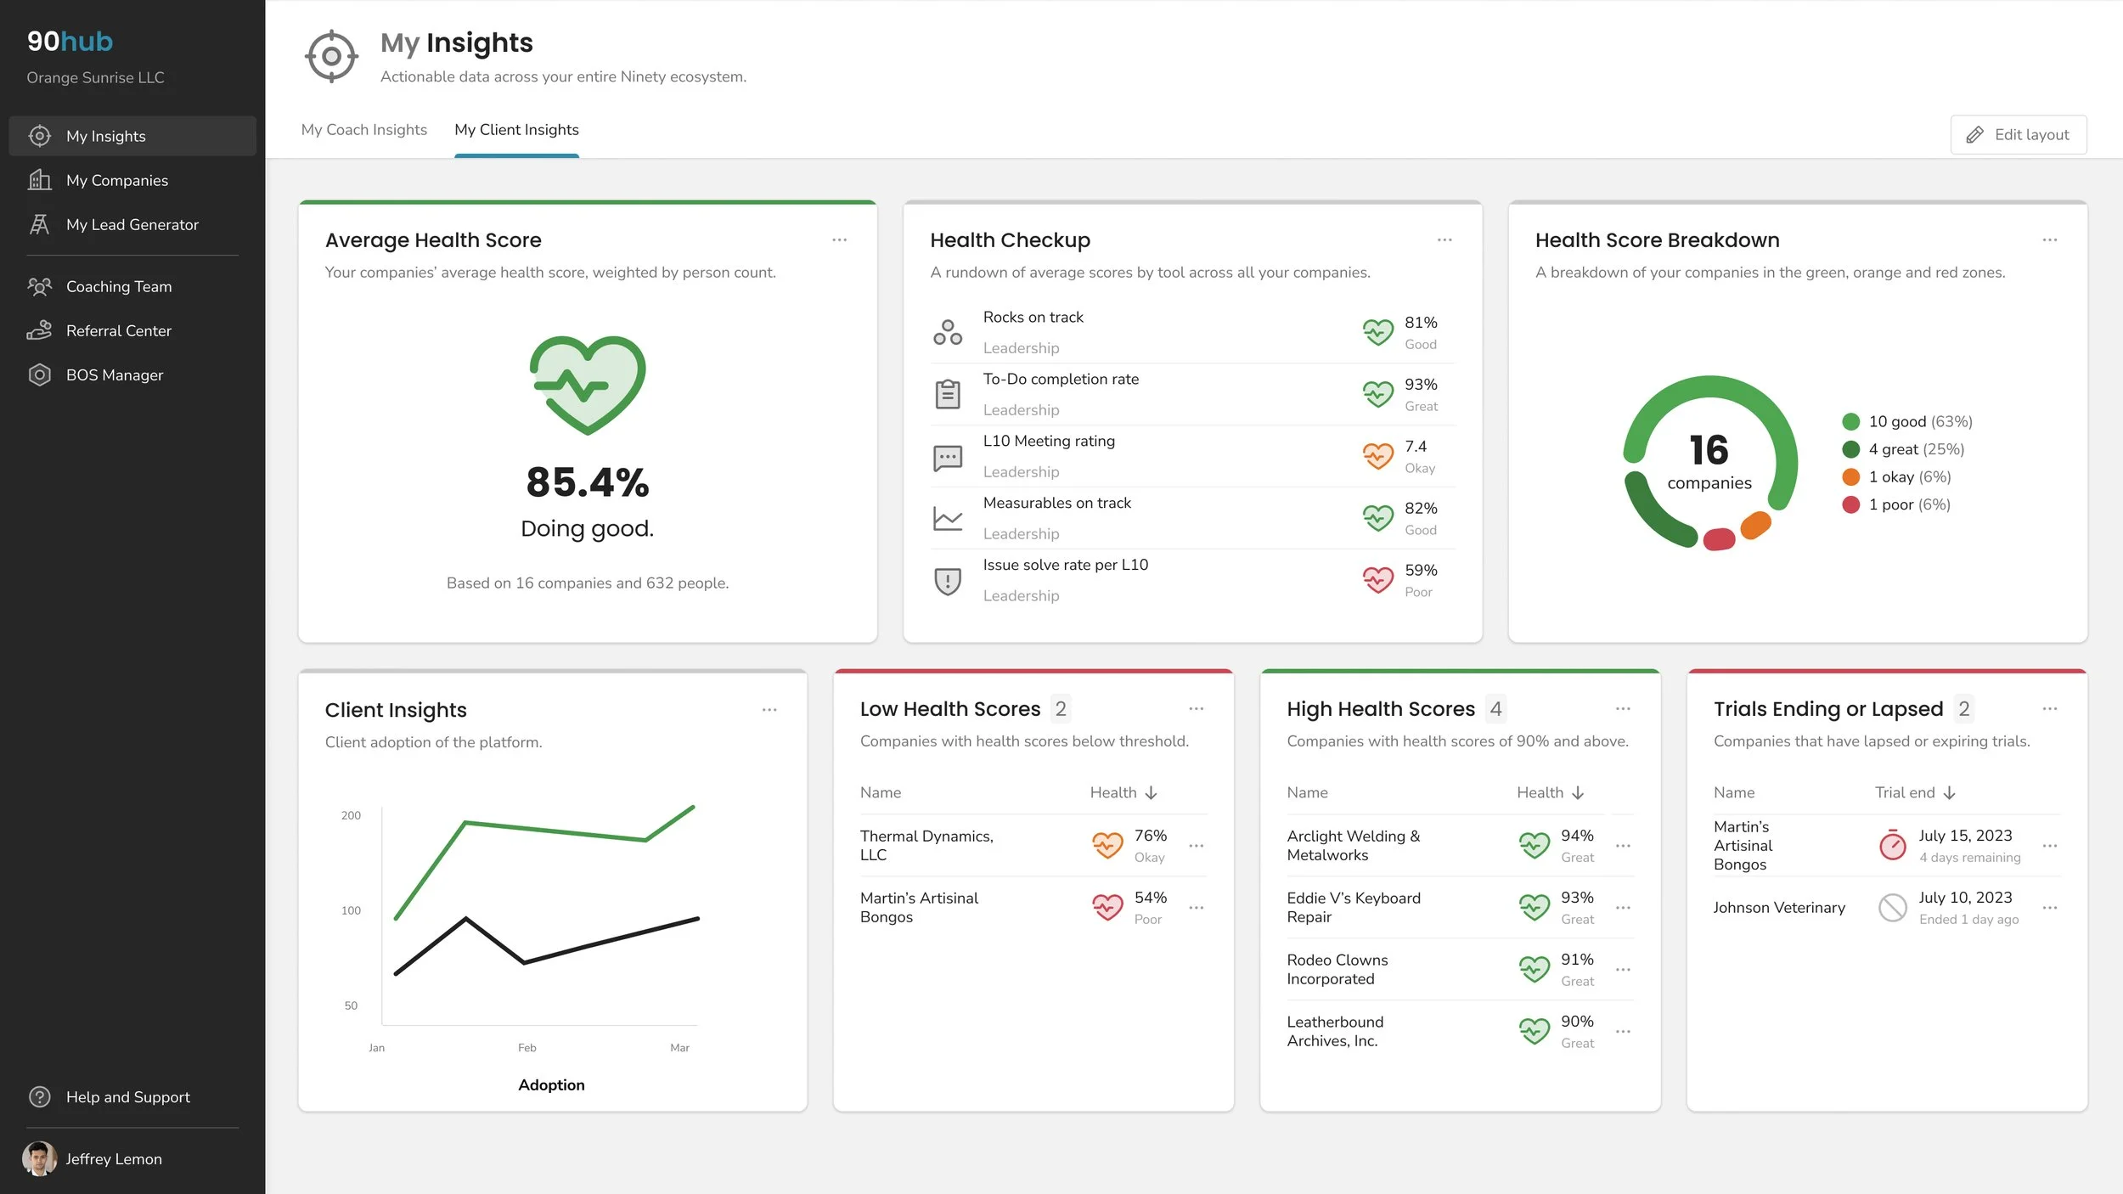Open the Health Checkup card options menu
This screenshot has height=1194, width=2123.
point(1444,240)
